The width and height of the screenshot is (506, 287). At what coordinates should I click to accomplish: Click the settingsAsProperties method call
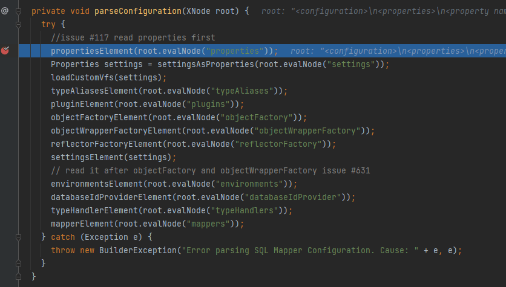point(206,65)
